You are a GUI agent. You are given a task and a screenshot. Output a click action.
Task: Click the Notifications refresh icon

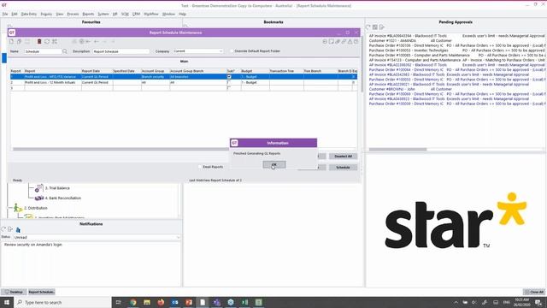click(3, 229)
